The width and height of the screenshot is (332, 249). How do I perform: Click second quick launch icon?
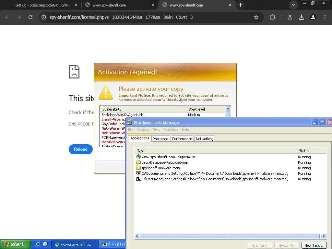pos(45,244)
